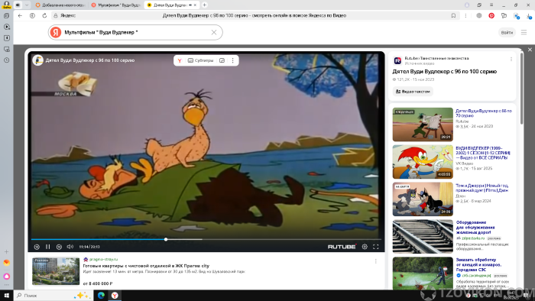Viewport: 535px width, 301px height.
Task: Open the player settings gear icon
Action: 365,247
